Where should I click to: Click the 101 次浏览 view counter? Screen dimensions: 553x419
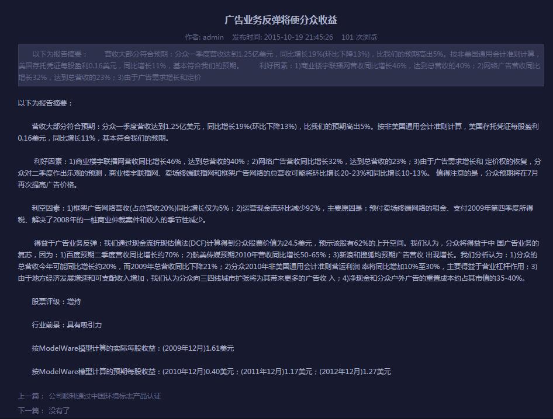pos(359,37)
